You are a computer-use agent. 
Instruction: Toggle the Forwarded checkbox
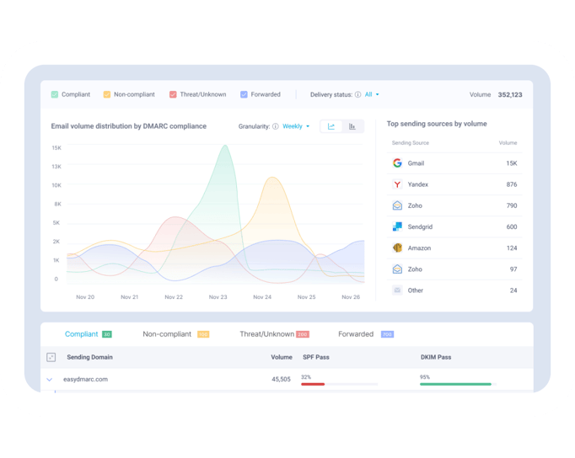244,94
